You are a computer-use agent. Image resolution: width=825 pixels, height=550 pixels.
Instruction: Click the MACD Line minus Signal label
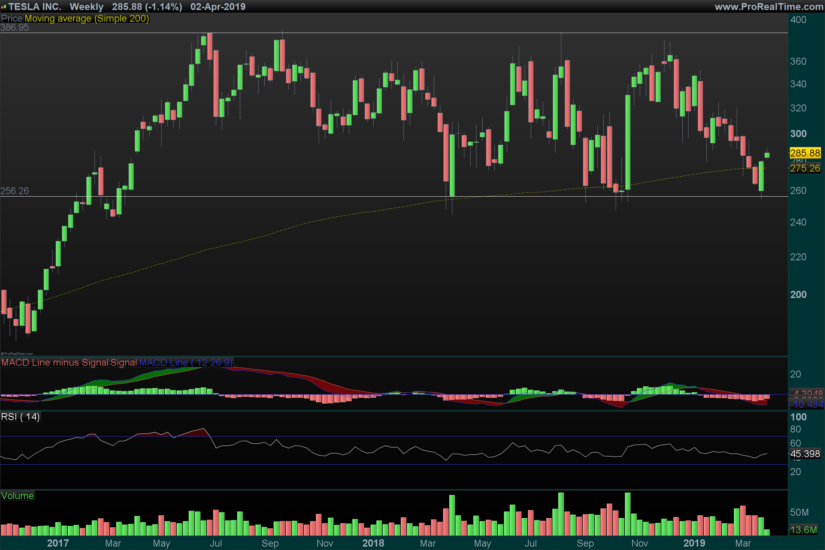(55, 362)
